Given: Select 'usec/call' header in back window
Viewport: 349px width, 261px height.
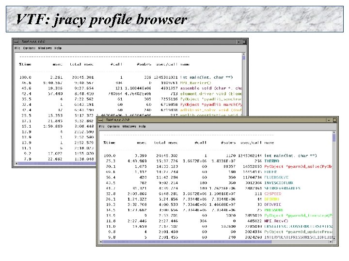Looking at the screenshot, I should [x=166, y=64].
